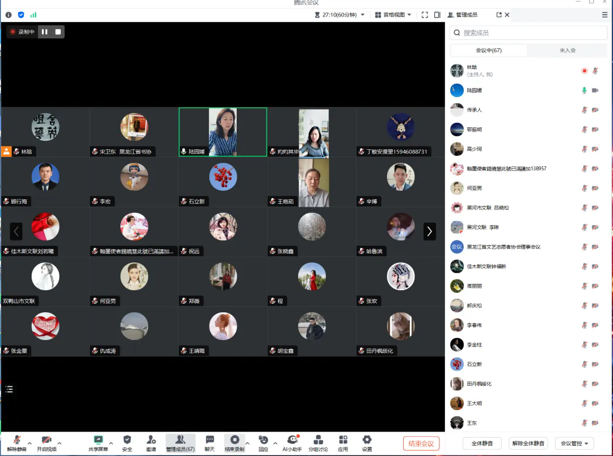The width and height of the screenshot is (613, 456).
Task: Toggle 陆园媛's microphone in the member list
Action: pos(584,90)
